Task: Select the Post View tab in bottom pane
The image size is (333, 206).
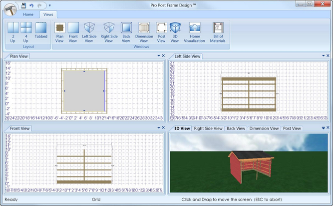Action: tap(292, 128)
